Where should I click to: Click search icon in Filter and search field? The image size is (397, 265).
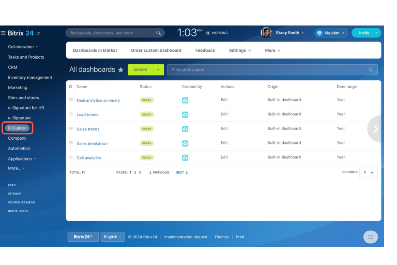tap(370, 70)
